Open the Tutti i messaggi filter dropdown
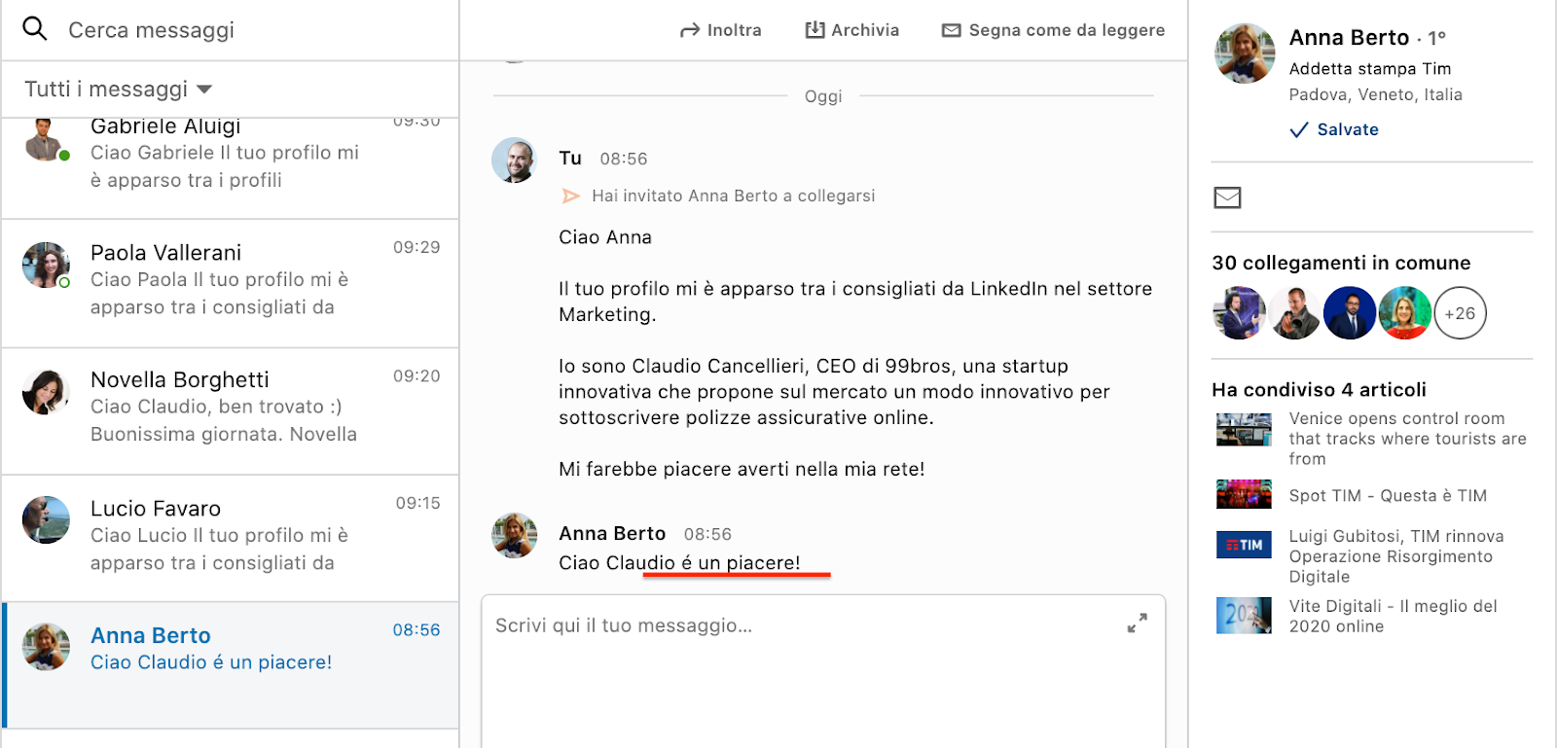This screenshot has width=1557, height=748. tap(118, 89)
